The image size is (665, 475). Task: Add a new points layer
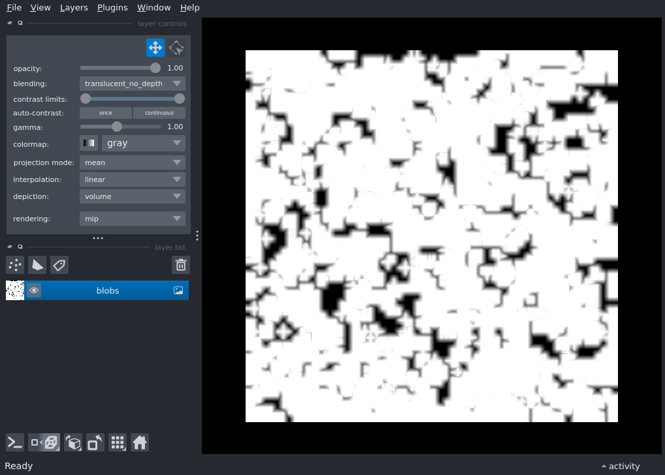point(14,265)
